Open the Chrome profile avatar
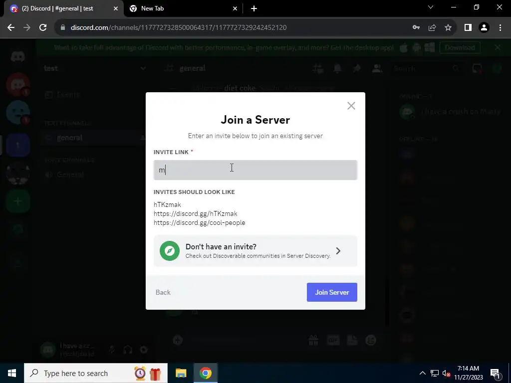The image size is (511, 383). [x=484, y=27]
